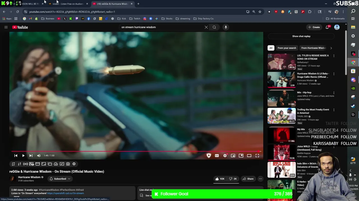This screenshot has width=359, height=201.
Task: Reload the page in Chrome
Action: point(17,12)
